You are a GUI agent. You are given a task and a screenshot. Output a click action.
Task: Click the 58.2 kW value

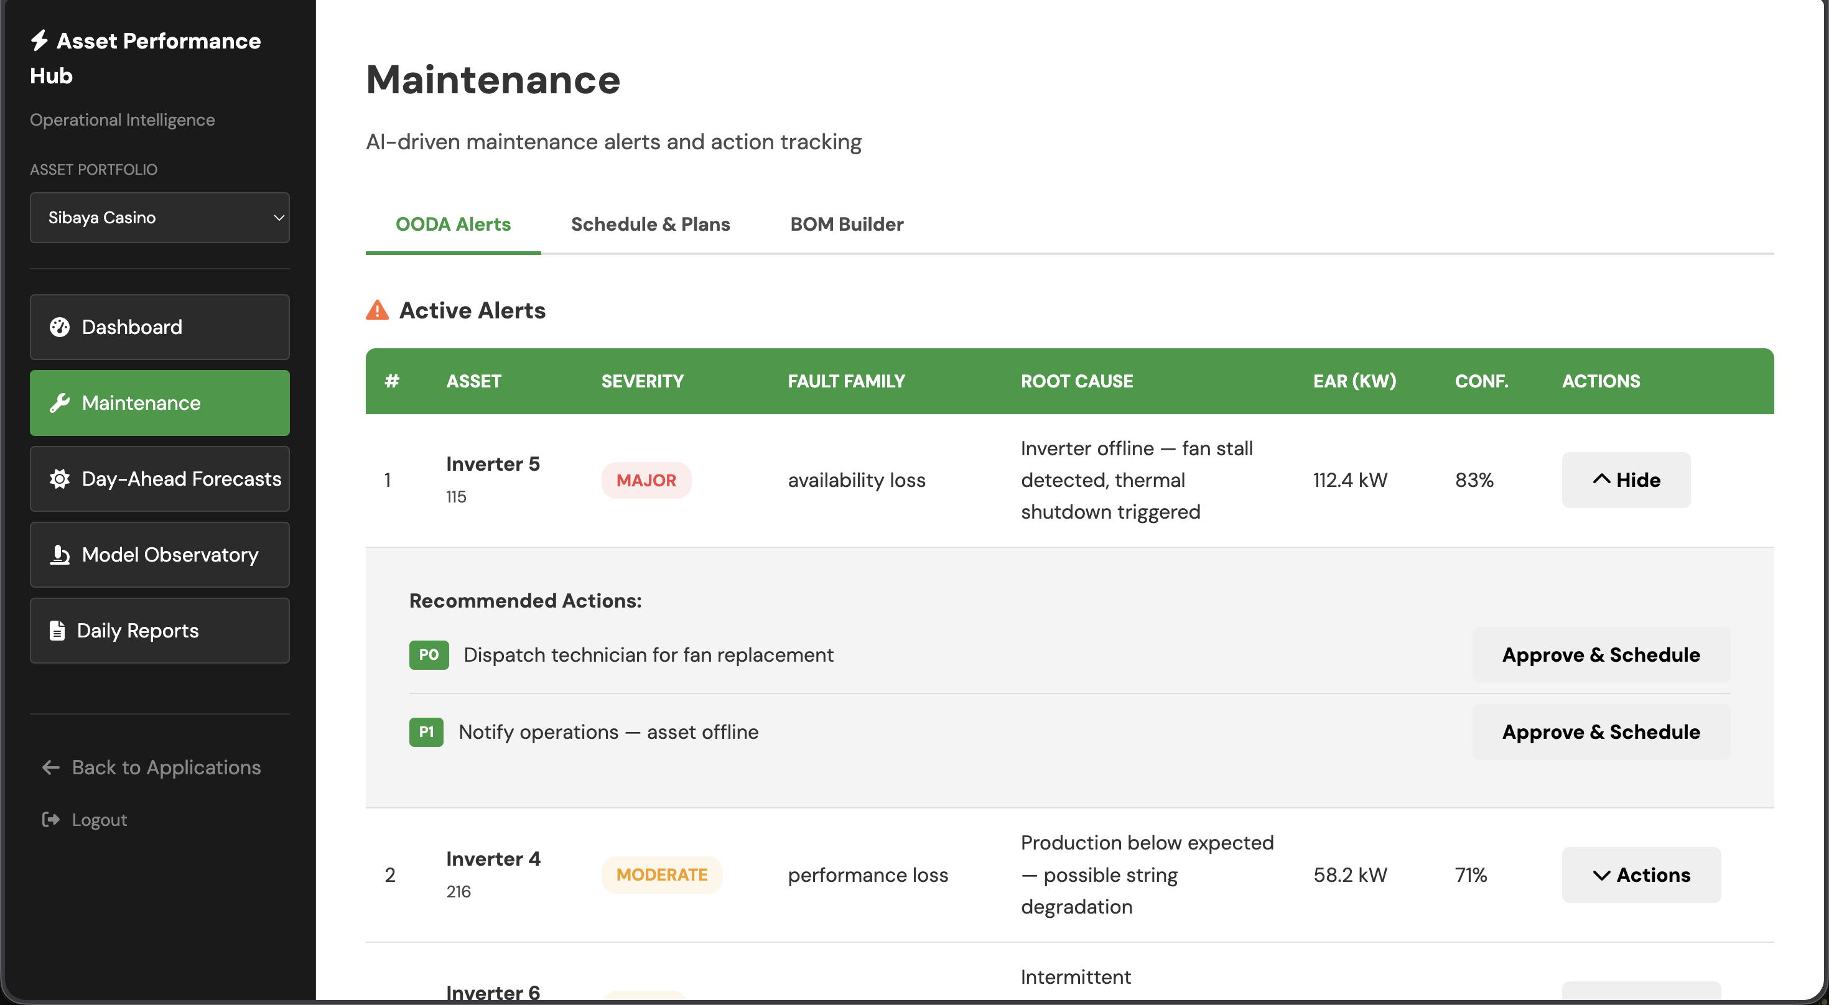tap(1350, 875)
